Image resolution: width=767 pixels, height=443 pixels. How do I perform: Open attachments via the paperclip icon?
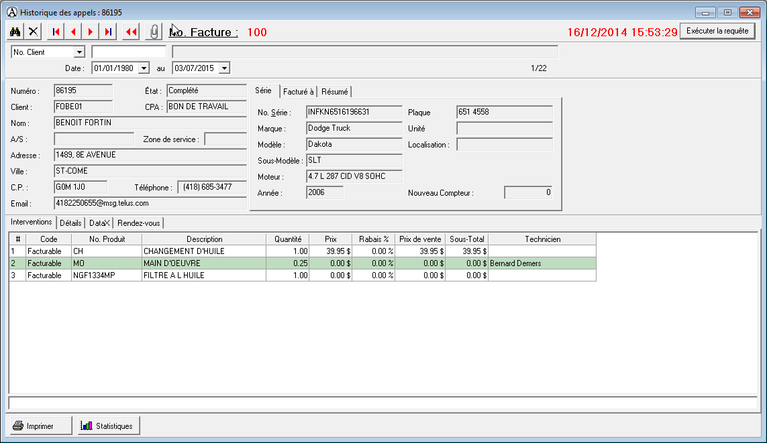tap(154, 29)
